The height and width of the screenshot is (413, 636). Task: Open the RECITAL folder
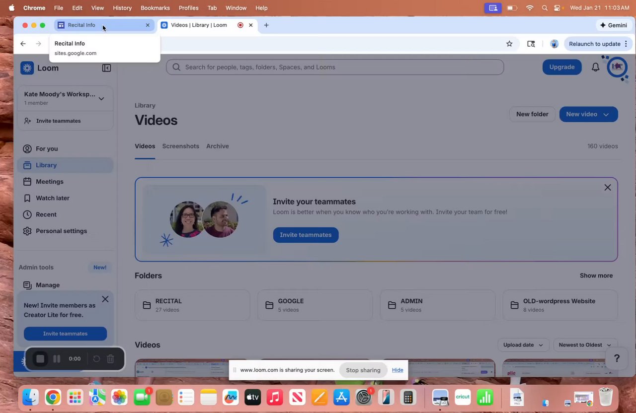coord(192,305)
